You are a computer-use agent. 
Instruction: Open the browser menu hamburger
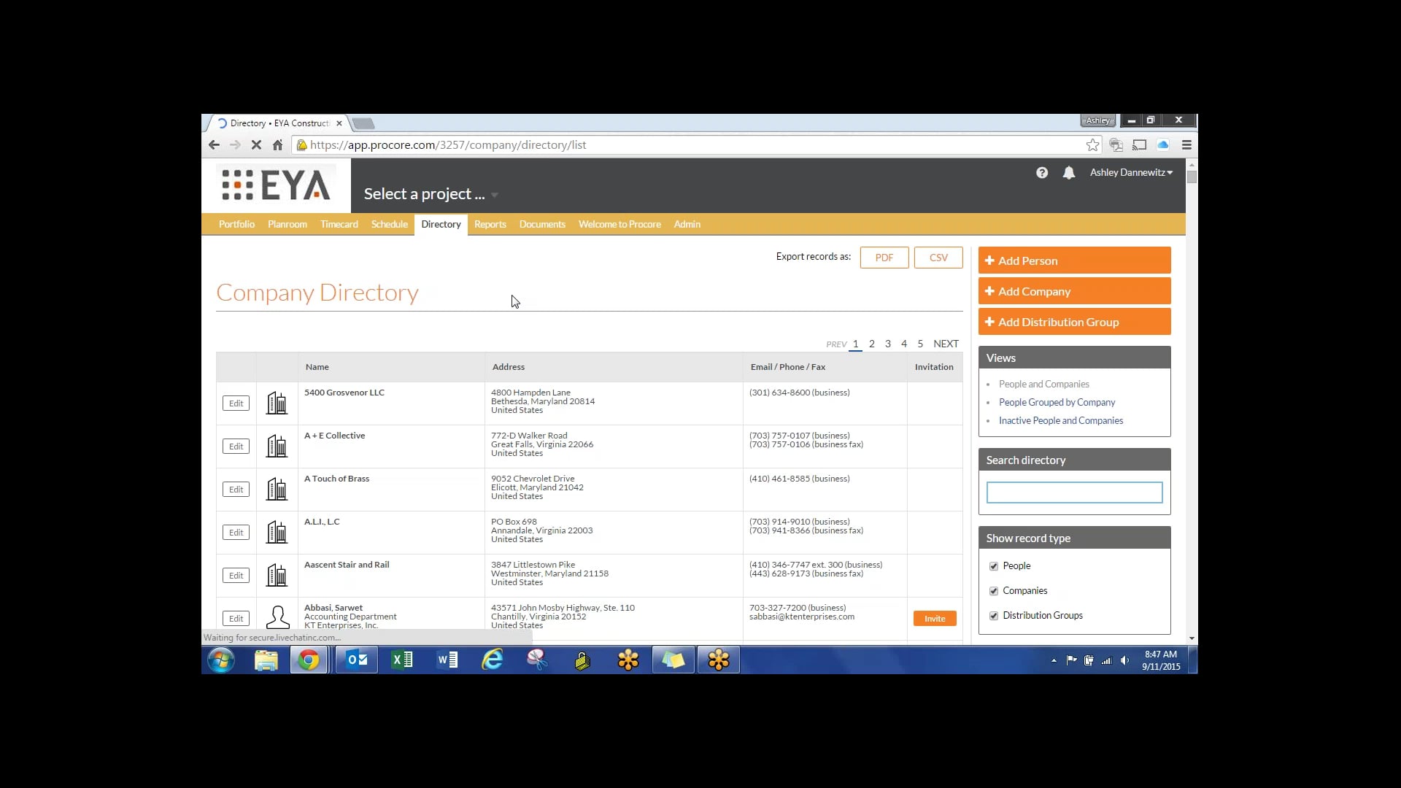pyautogui.click(x=1186, y=144)
